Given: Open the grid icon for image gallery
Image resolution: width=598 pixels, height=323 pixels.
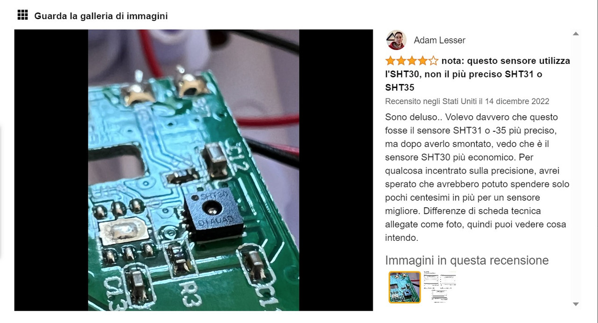Looking at the screenshot, I should [x=22, y=15].
